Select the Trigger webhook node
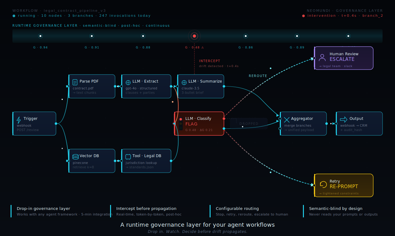Image resolution: width=395 pixels, height=236 pixels. pos(34,124)
